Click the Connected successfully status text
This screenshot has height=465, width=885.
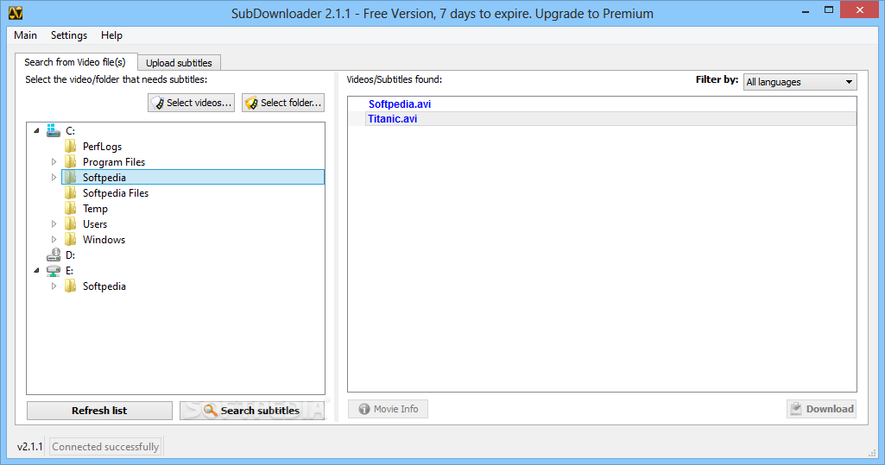pos(105,446)
